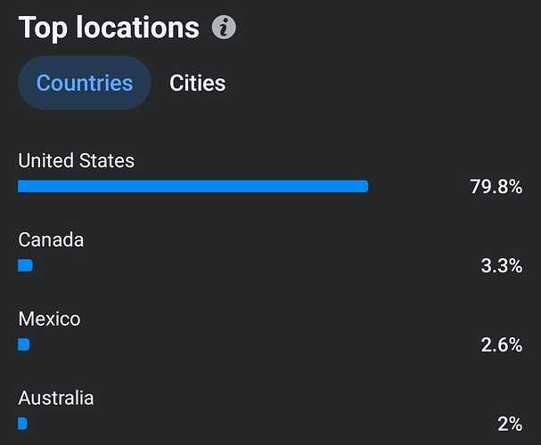Click the left end of the United States bar
Image resolution: width=541 pixels, height=445 pixels.
pos(21,186)
